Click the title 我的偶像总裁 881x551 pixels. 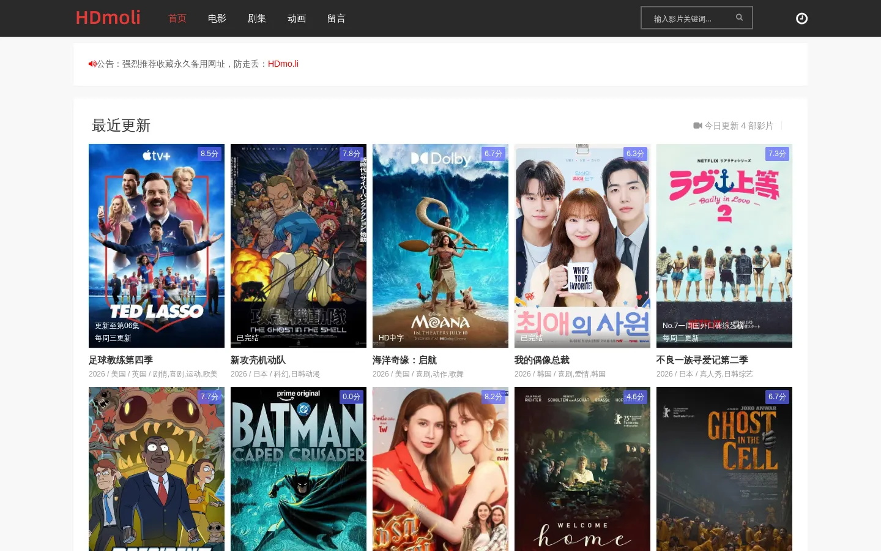pyautogui.click(x=542, y=360)
